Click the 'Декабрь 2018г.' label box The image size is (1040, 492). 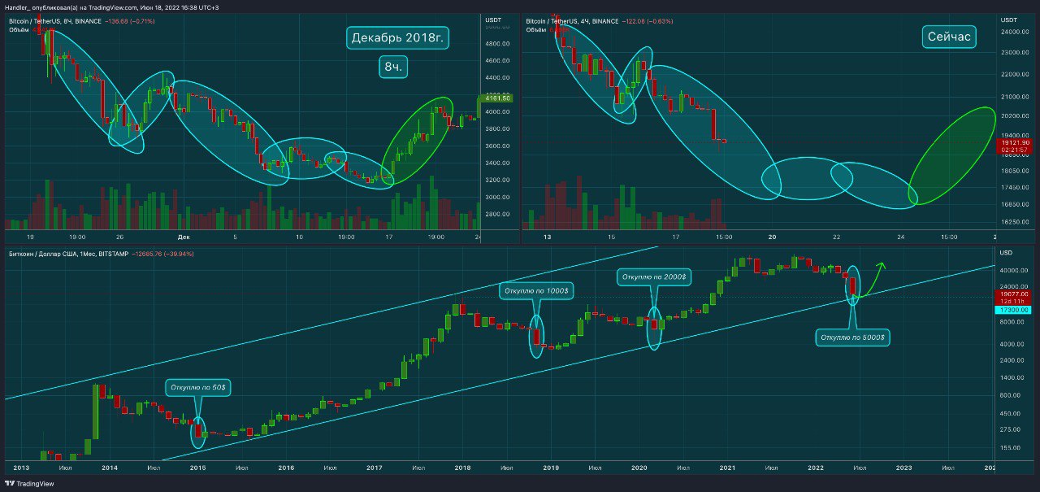tap(398, 37)
